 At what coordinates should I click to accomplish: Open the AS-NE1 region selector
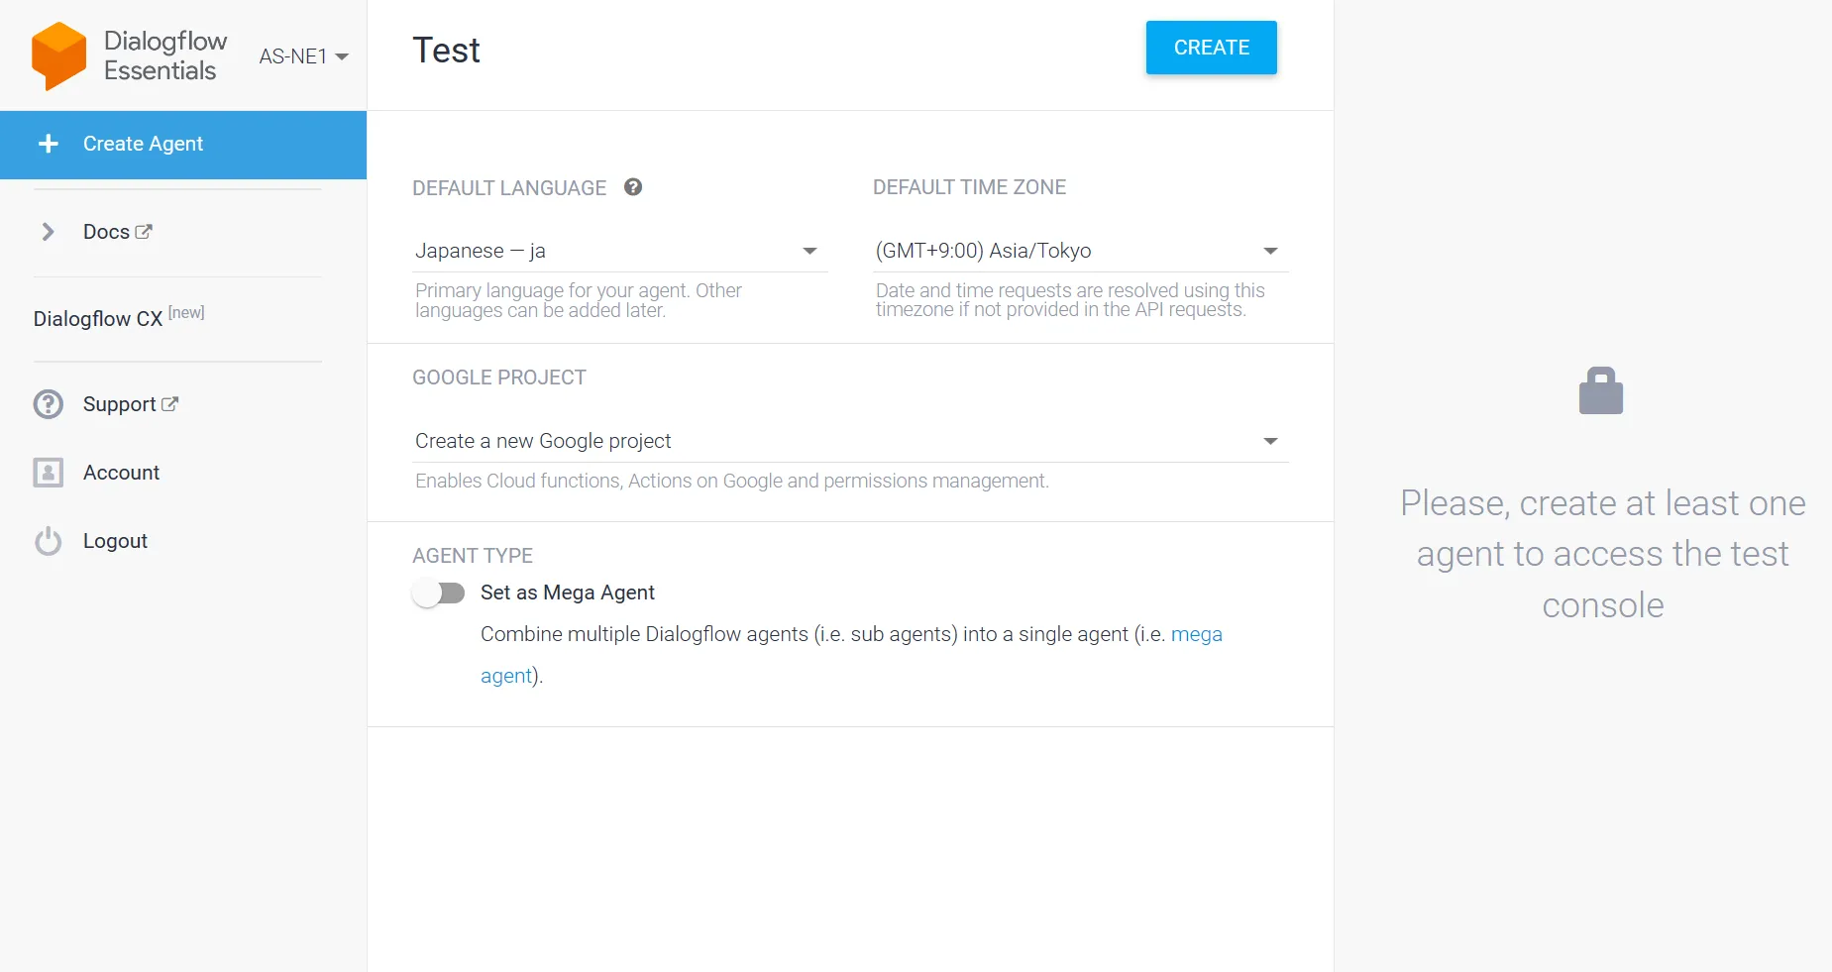(x=303, y=56)
